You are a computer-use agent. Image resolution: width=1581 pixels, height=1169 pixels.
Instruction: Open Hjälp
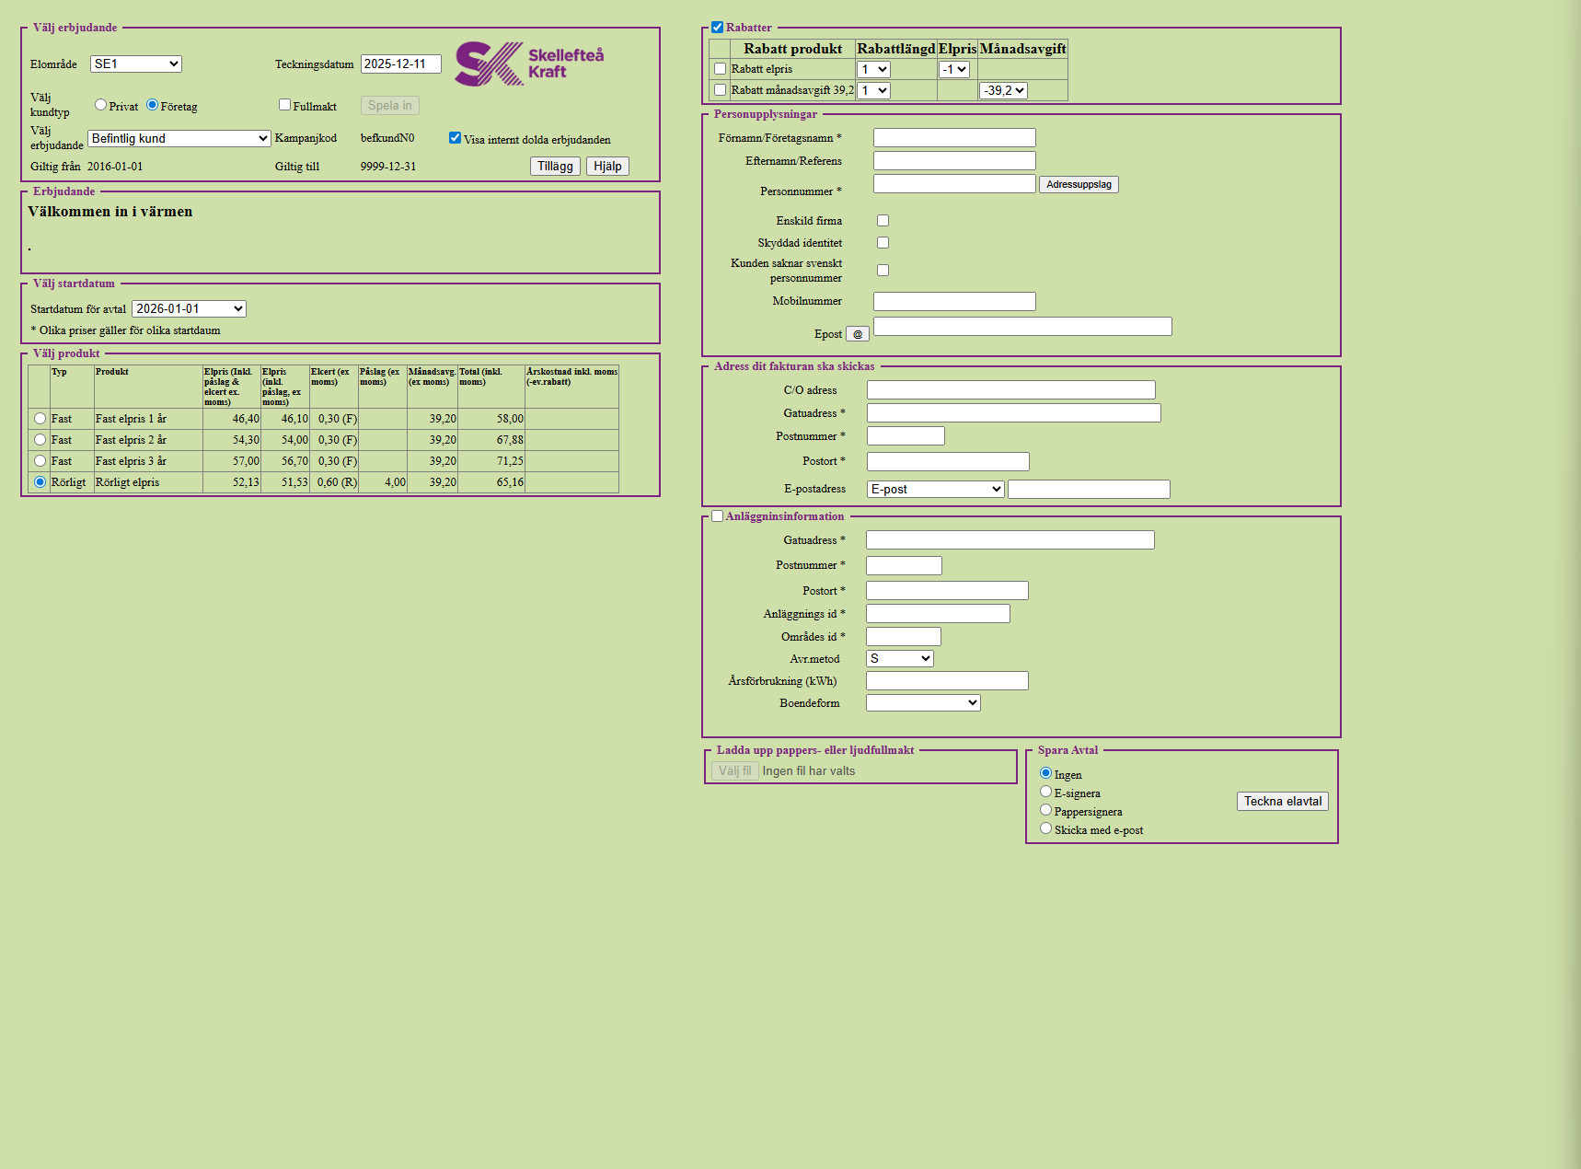tap(607, 166)
